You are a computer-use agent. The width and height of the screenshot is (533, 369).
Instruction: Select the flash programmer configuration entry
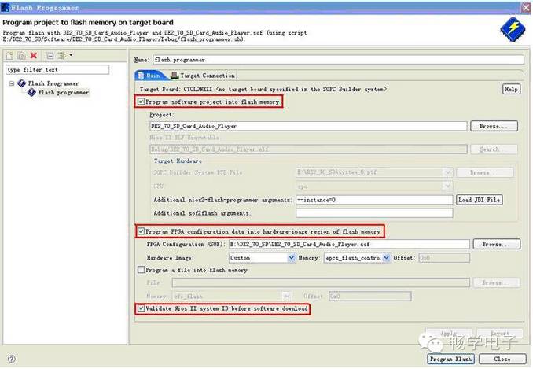[x=64, y=93]
